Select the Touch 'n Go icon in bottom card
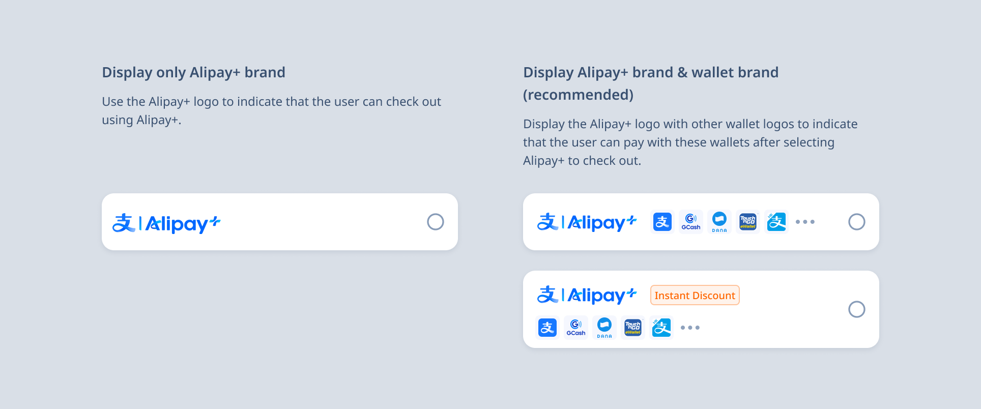 632,327
